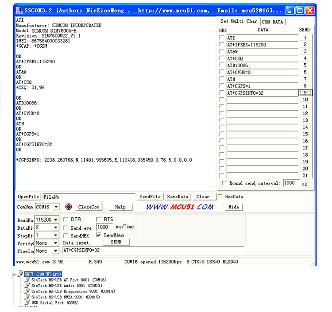This screenshot has height=312, width=332.
Task: Select USB Serial Port (COM5) entry
Action: (55, 303)
